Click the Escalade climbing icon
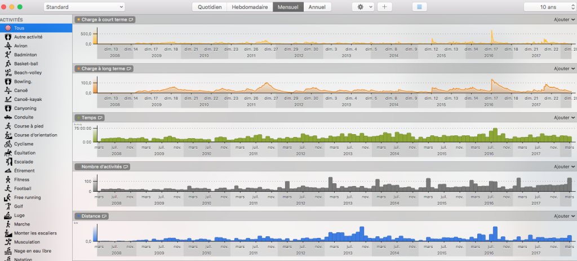Screen dimensions: 577x261 pyautogui.click(x=8, y=162)
